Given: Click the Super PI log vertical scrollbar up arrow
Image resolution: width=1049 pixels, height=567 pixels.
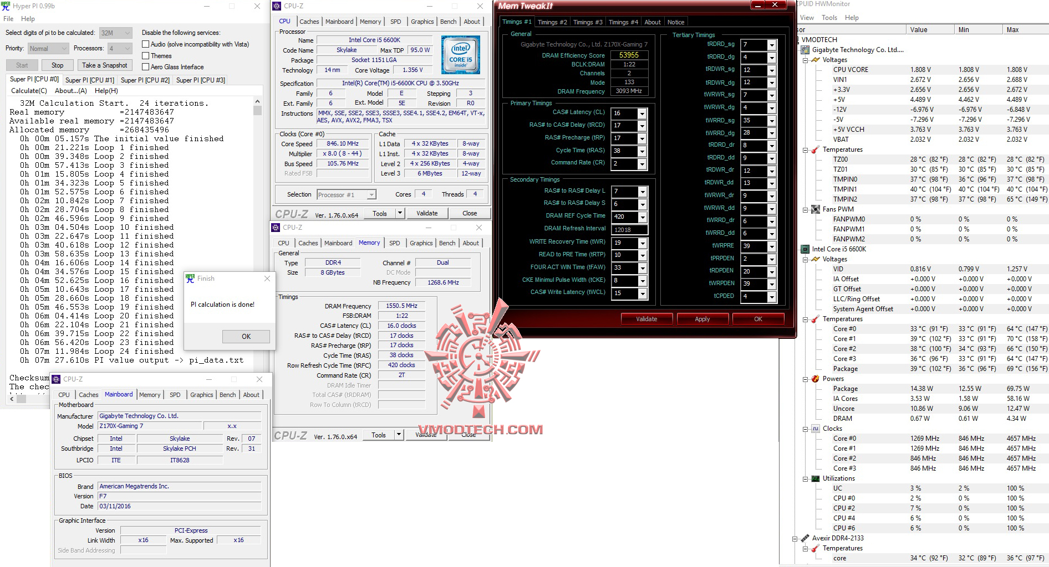Looking at the screenshot, I should [x=257, y=102].
